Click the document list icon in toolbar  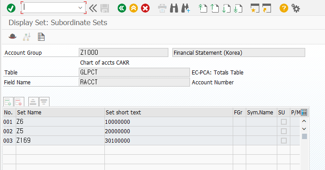point(41,37)
